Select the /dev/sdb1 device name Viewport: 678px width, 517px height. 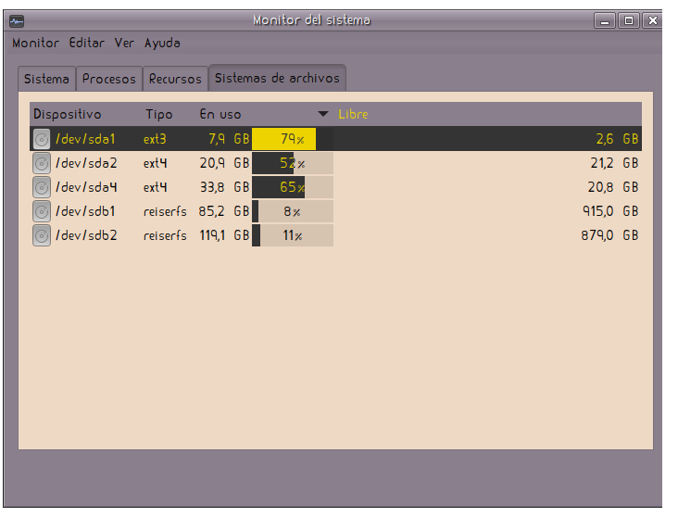click(x=85, y=211)
